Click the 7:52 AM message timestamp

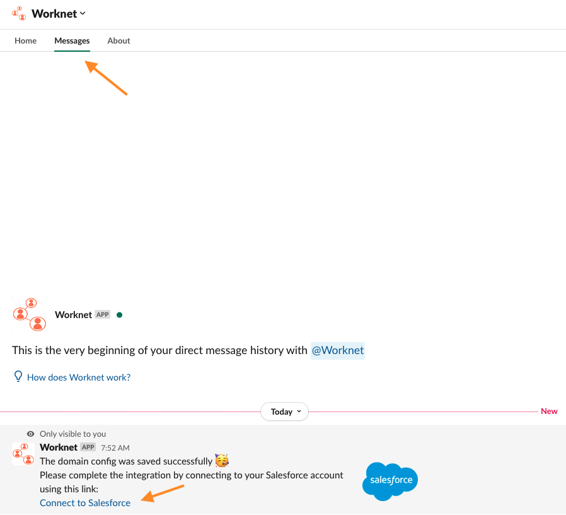pos(115,447)
